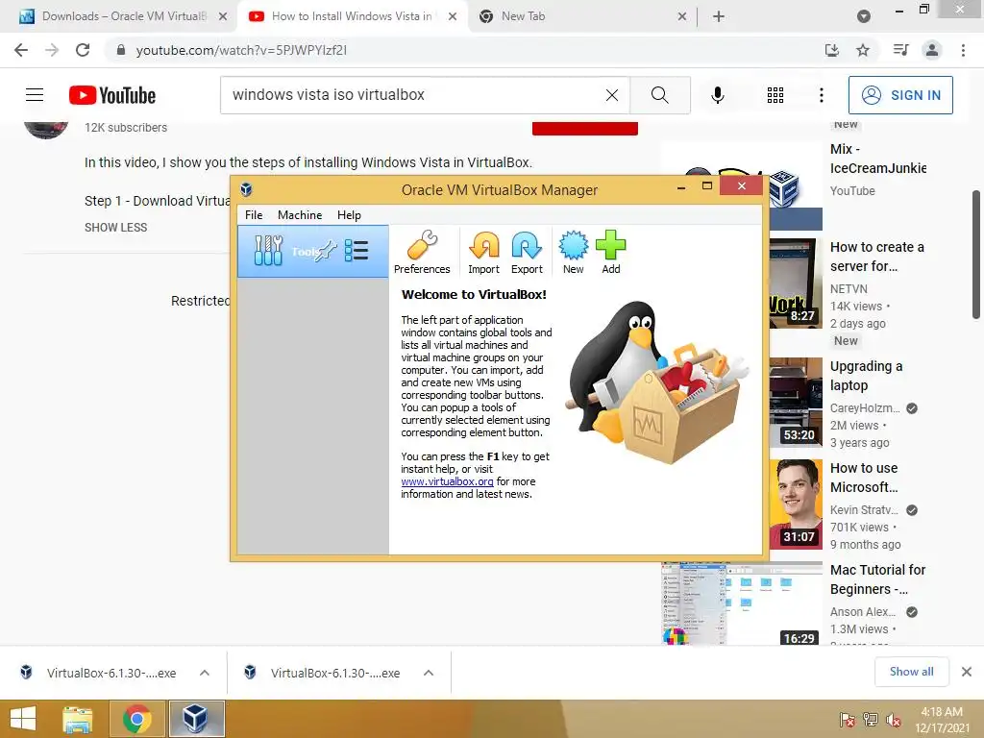Open a new browser tab
The height and width of the screenshot is (738, 984).
[x=719, y=16]
